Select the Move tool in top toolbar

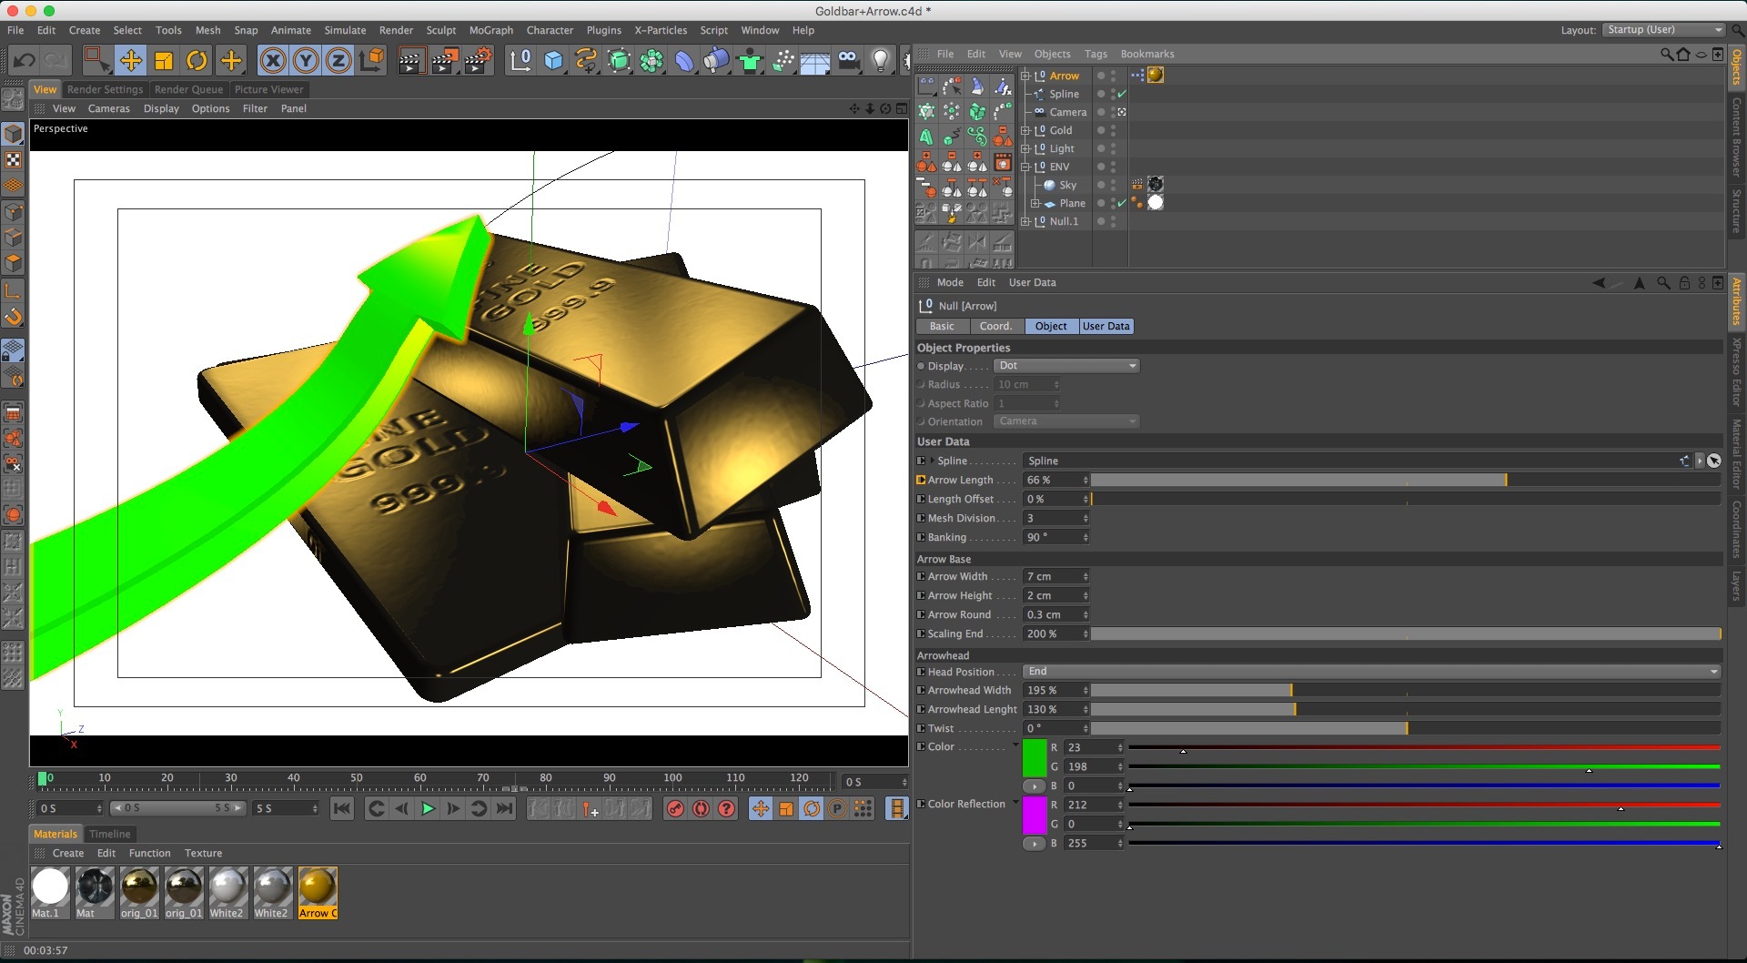click(x=131, y=61)
